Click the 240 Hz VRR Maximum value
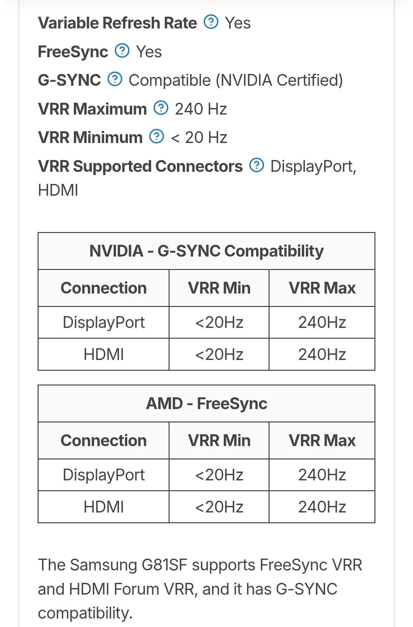This screenshot has width=413, height=627. (201, 109)
